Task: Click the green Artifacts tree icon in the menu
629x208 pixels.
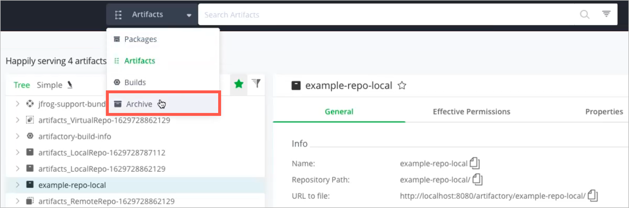Action: click(117, 61)
